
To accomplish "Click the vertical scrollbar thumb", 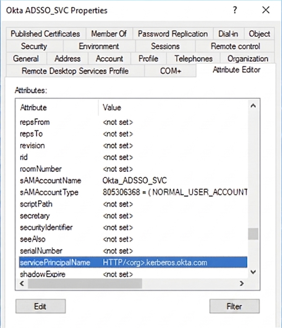I will click(253, 234).
